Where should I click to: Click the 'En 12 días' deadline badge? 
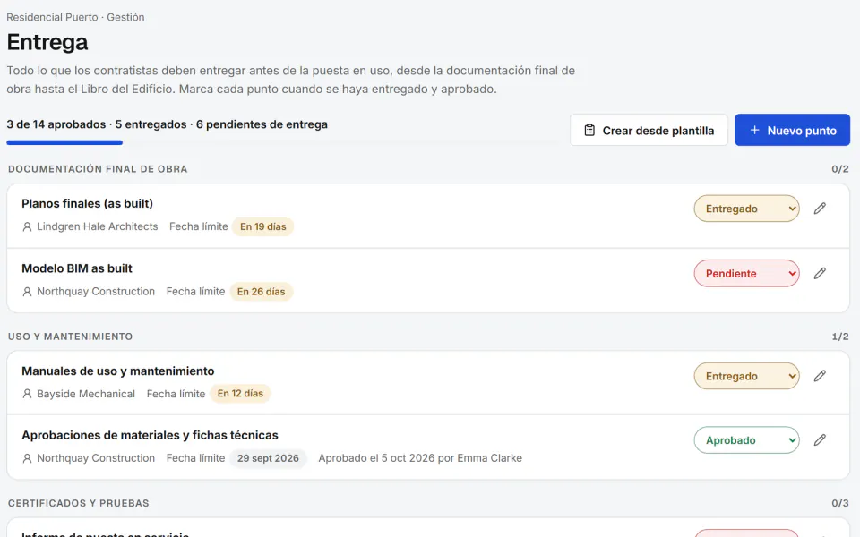pyautogui.click(x=240, y=394)
